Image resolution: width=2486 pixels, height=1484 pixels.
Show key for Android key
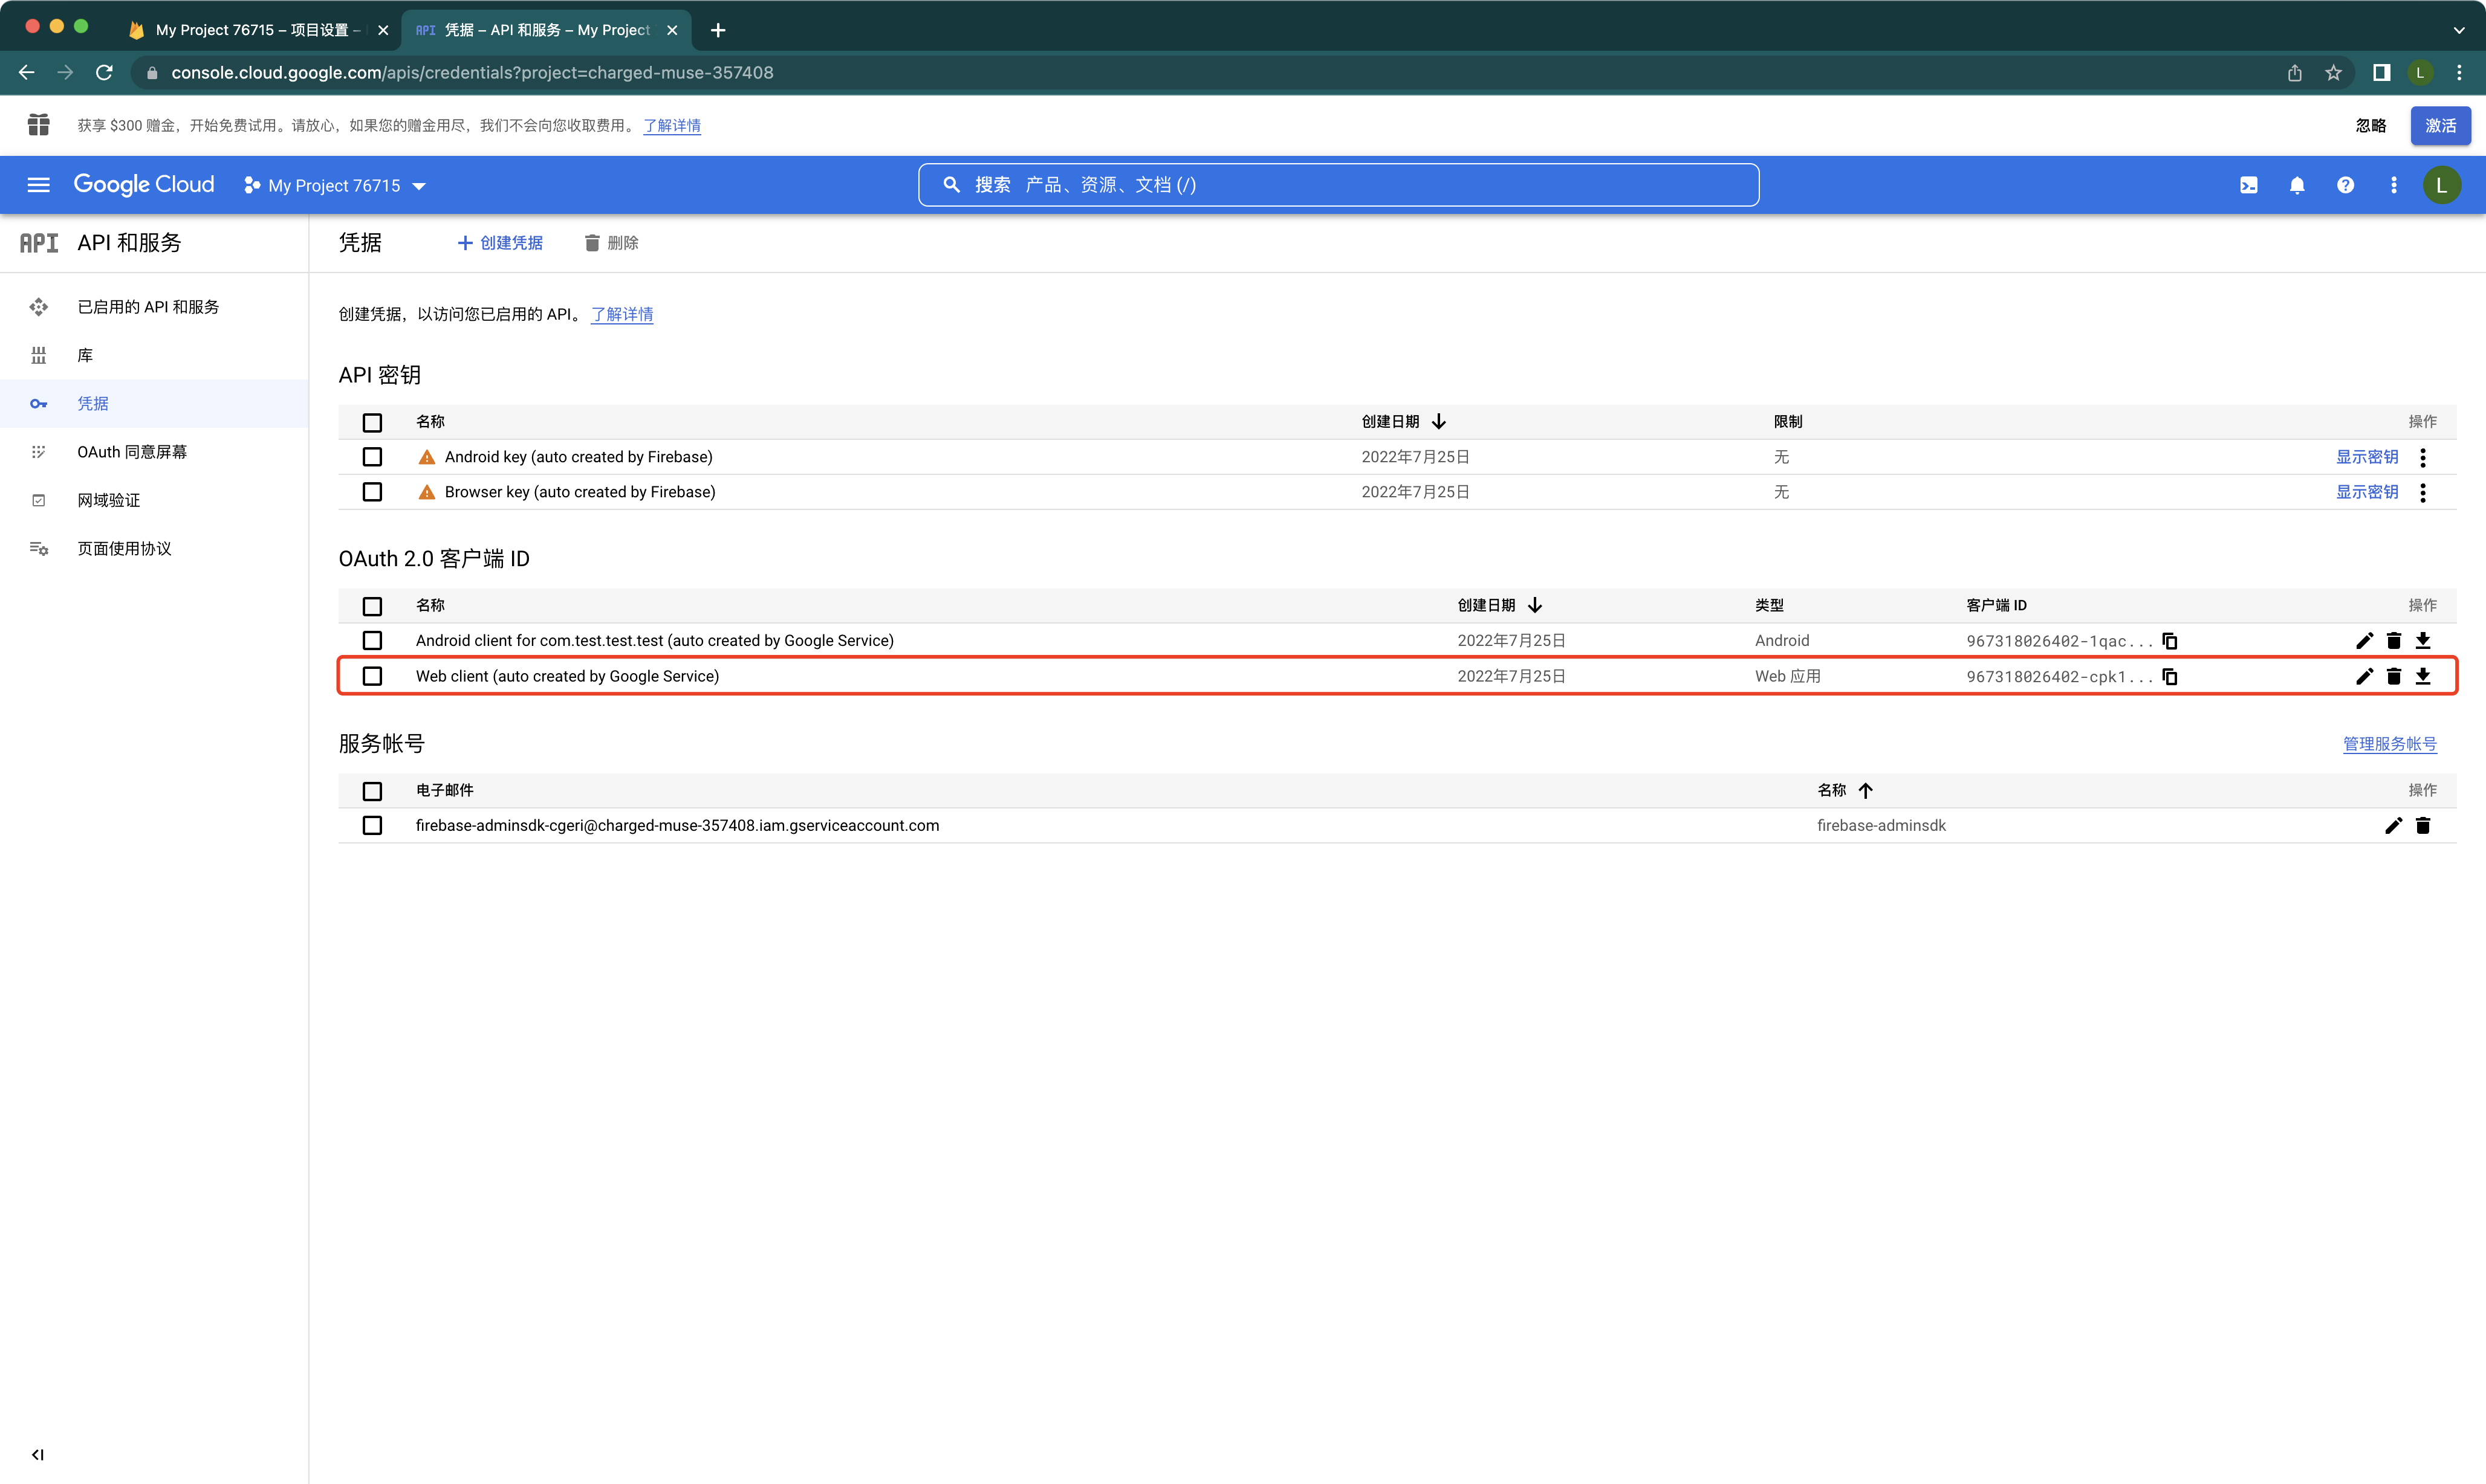point(2366,457)
